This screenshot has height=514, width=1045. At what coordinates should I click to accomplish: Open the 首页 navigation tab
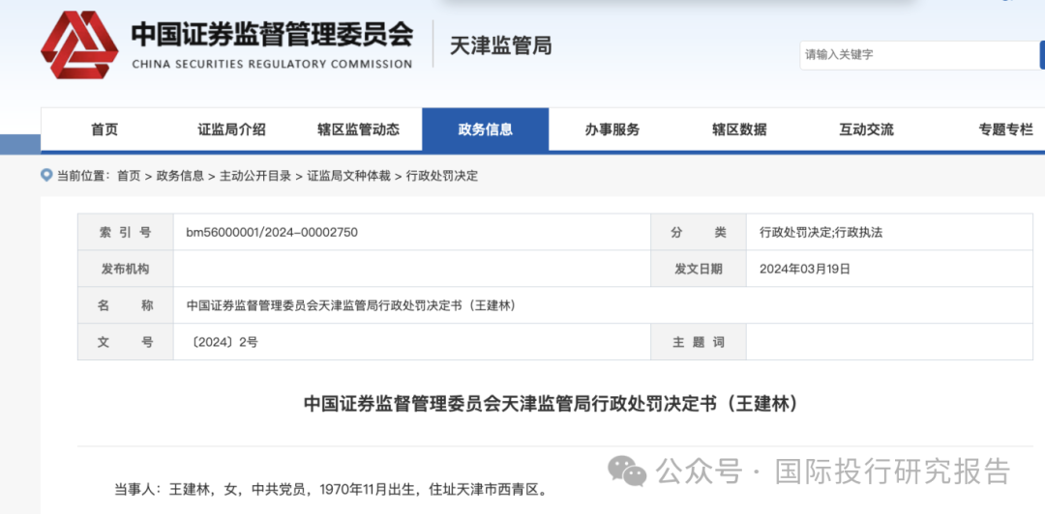tap(104, 129)
